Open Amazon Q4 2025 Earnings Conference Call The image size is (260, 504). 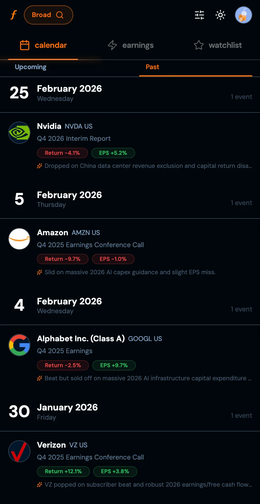[x=90, y=245]
